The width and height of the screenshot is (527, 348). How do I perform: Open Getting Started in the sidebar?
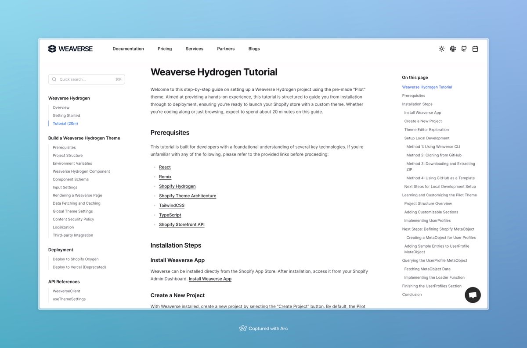(66, 116)
